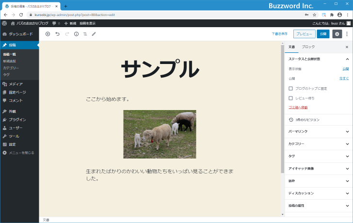353x223 pixels.
Task: Expand the アイキャッチ画像 panel
Action: point(347,169)
